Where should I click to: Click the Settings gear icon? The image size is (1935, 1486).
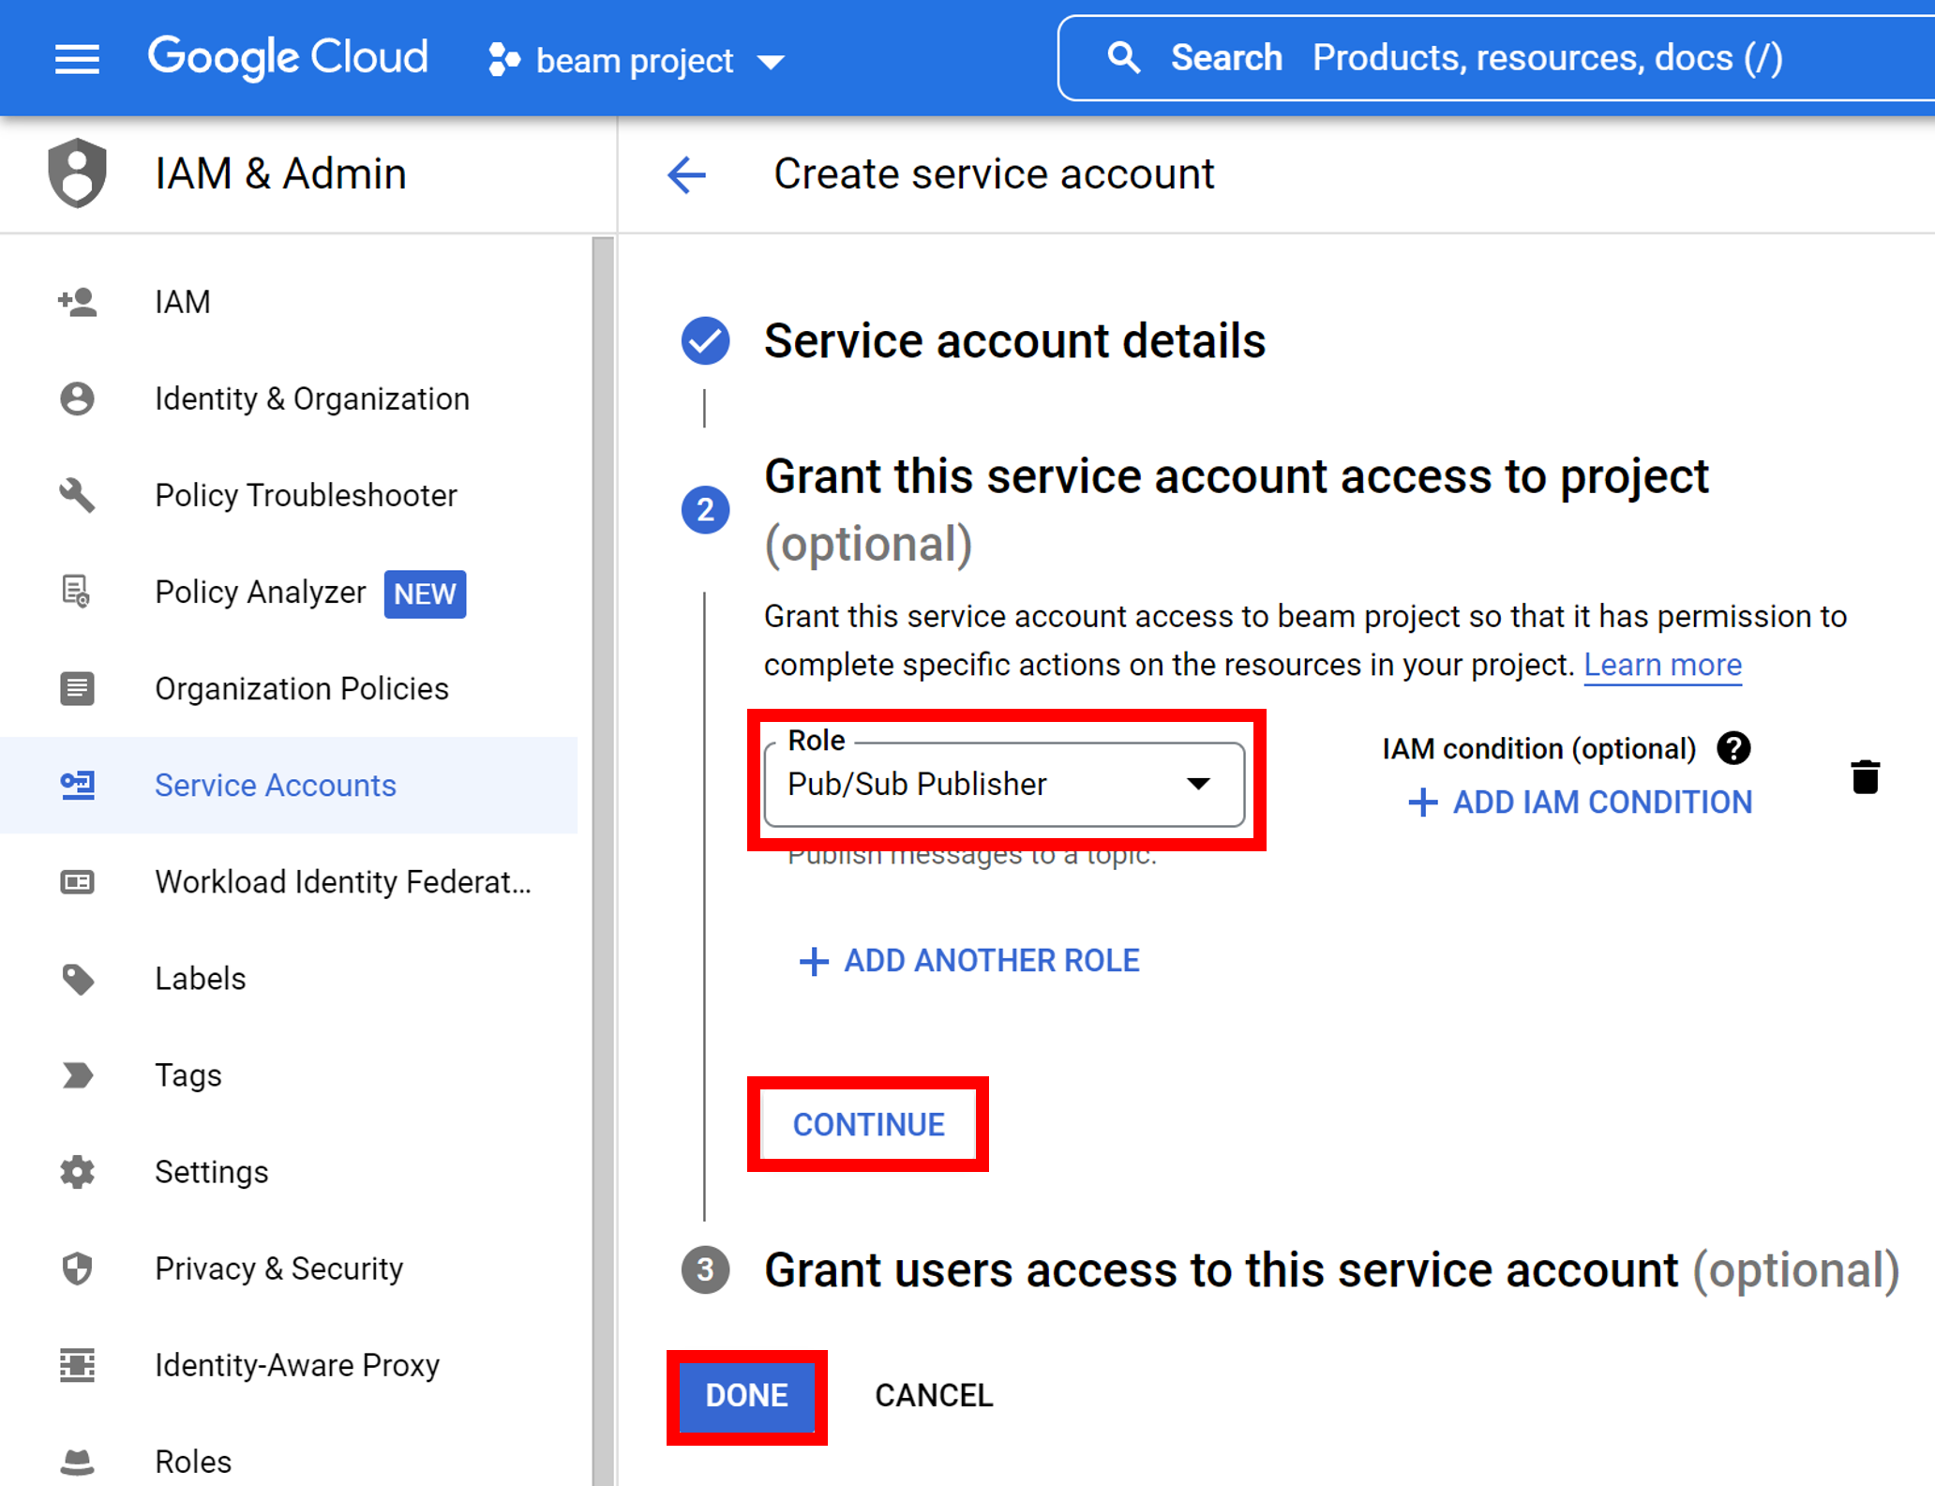(x=77, y=1172)
